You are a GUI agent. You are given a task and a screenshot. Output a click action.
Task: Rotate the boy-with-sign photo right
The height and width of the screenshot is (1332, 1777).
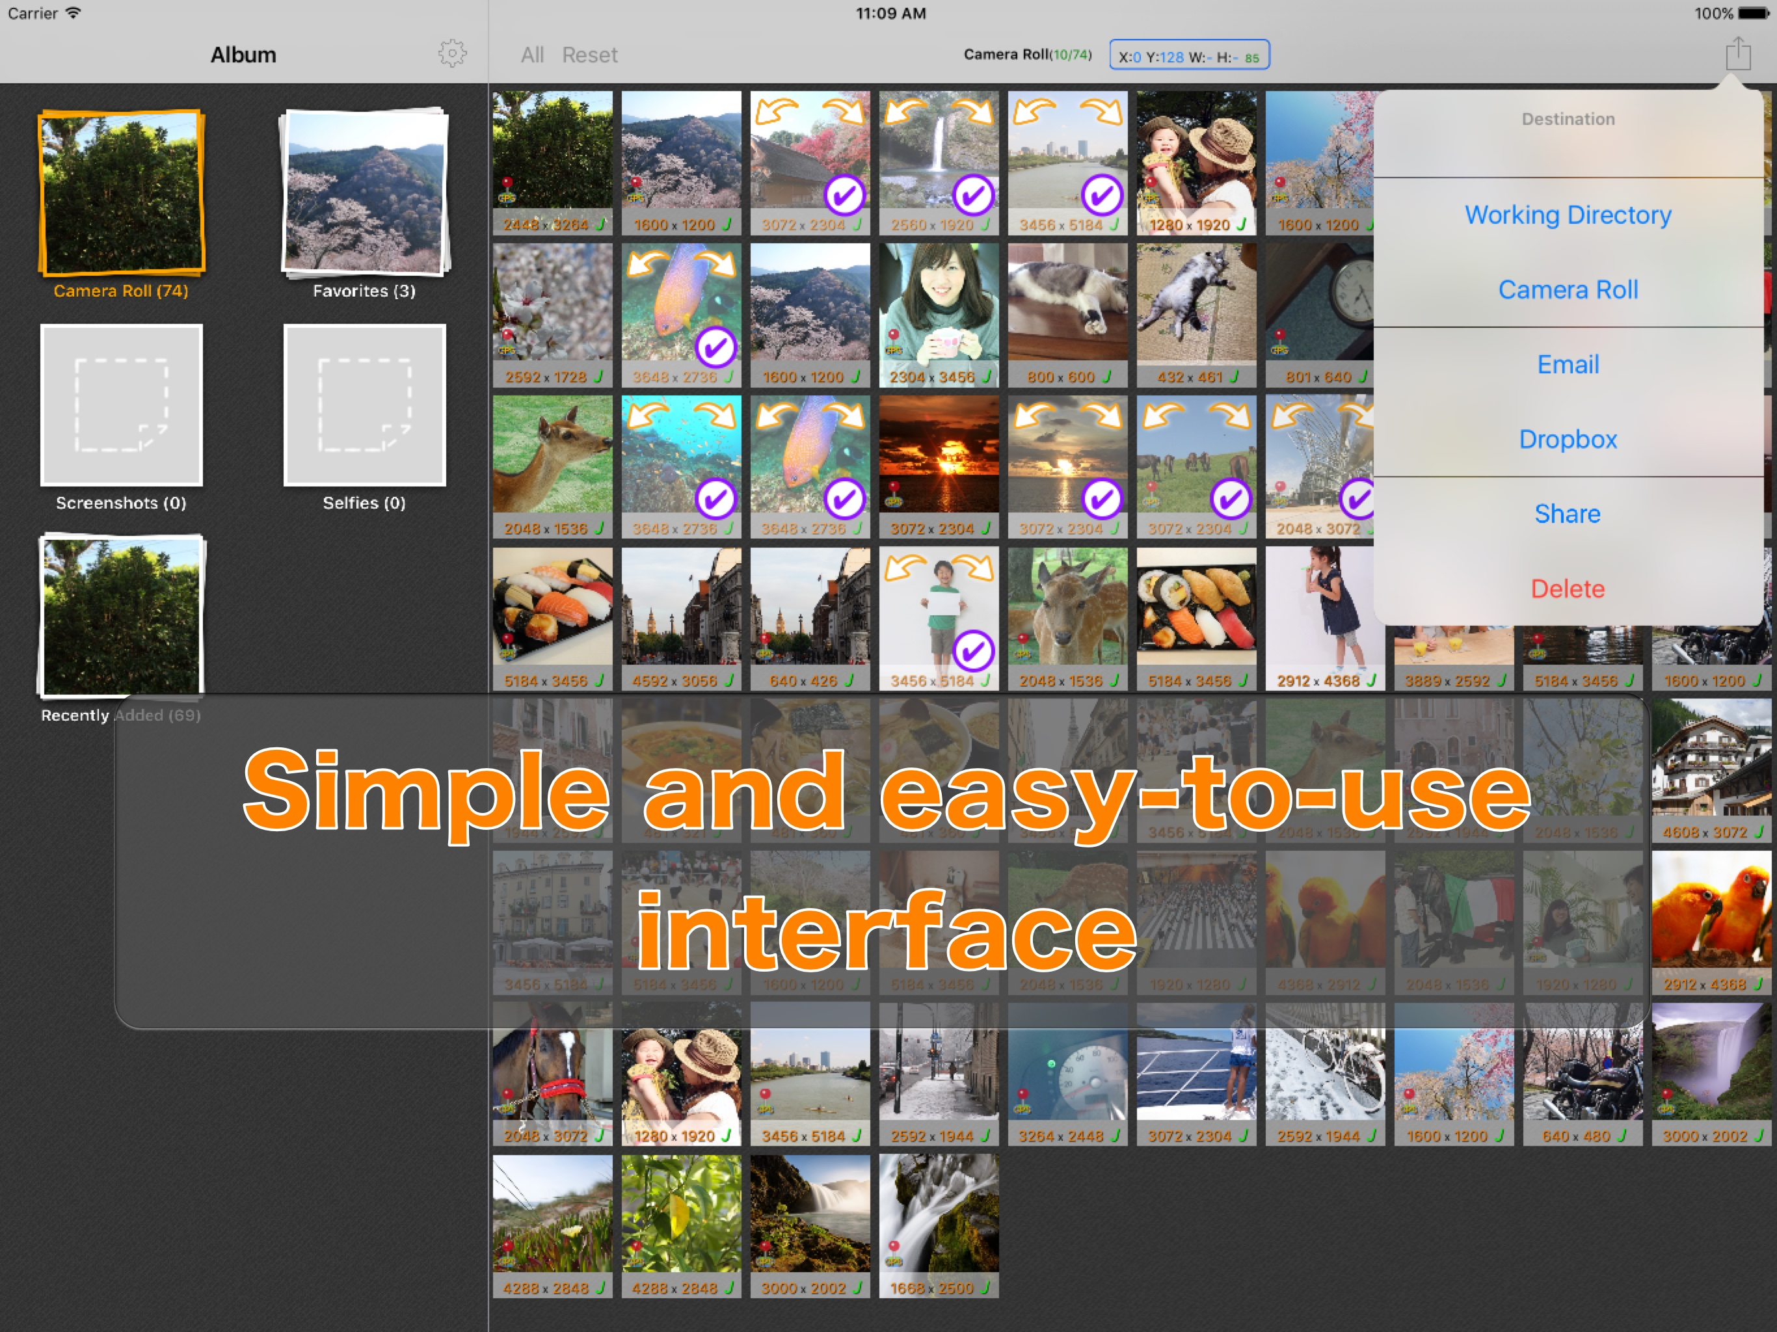click(973, 569)
